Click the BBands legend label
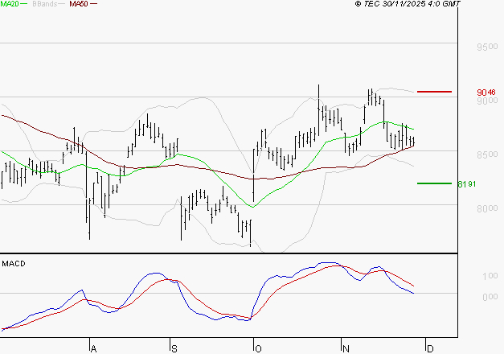Screen dimensions: 504x354 coord(45,4)
